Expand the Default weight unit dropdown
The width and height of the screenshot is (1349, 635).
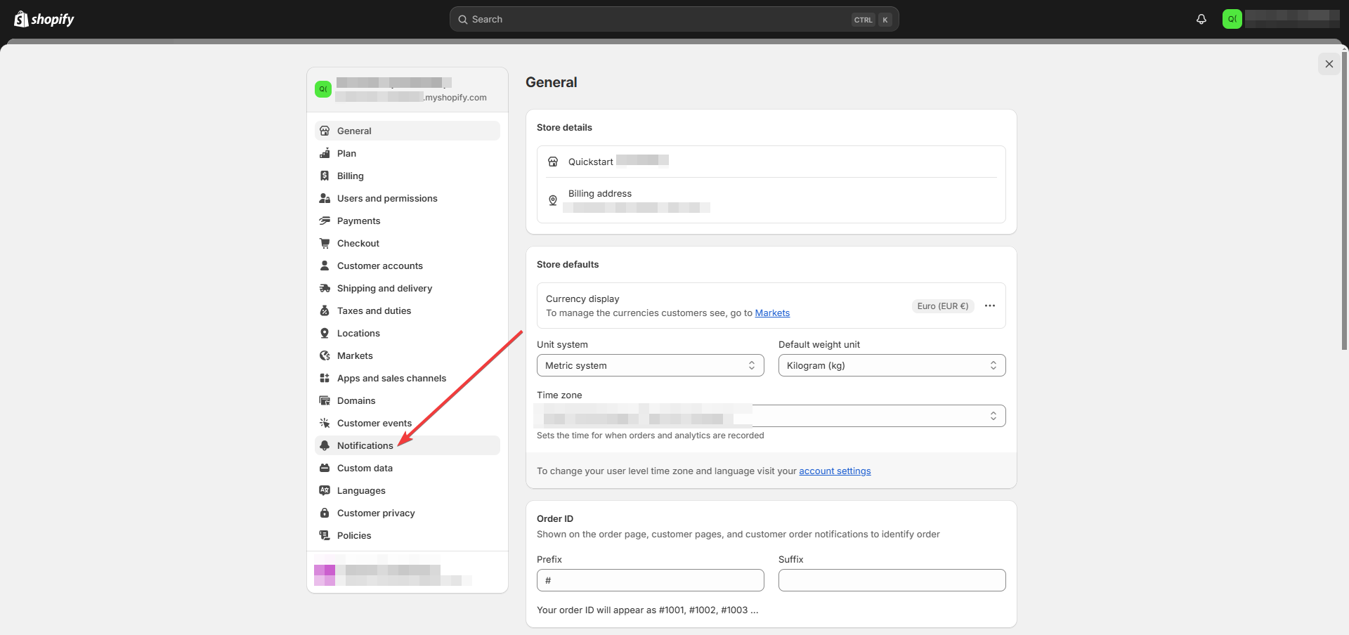pyautogui.click(x=892, y=365)
